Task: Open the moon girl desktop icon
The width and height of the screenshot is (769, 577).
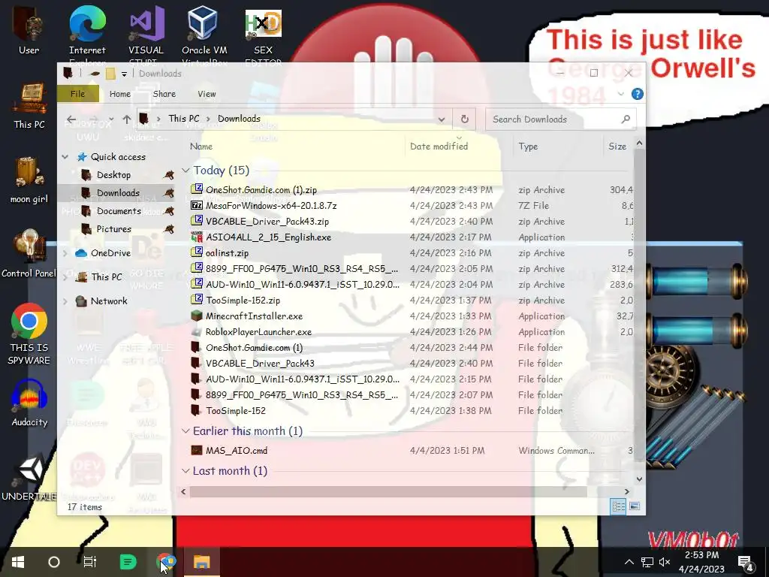Action: pyautogui.click(x=29, y=180)
